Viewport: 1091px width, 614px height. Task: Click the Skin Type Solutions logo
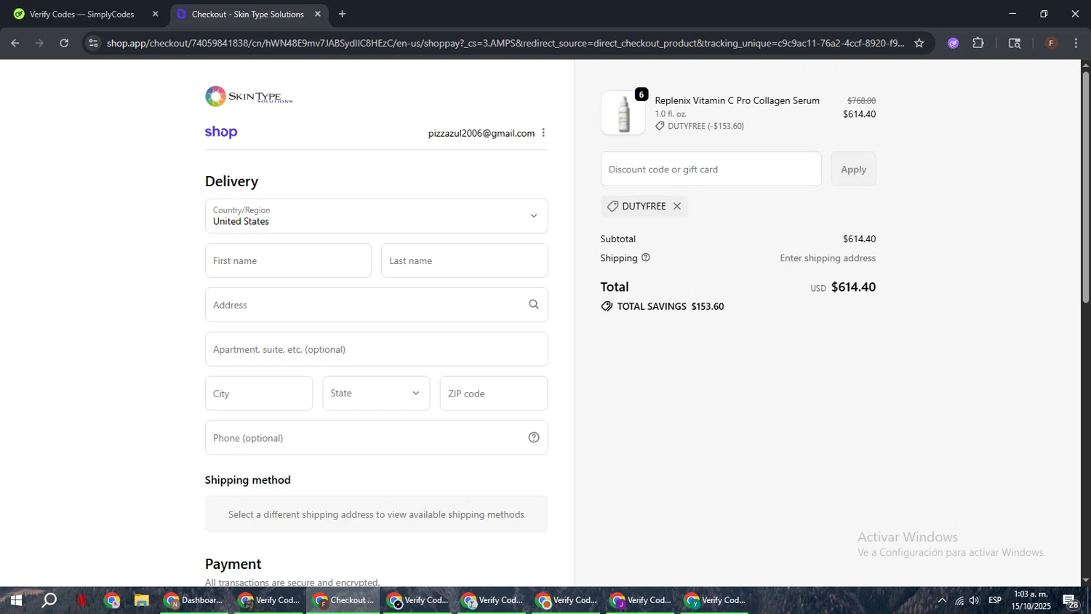tap(249, 96)
